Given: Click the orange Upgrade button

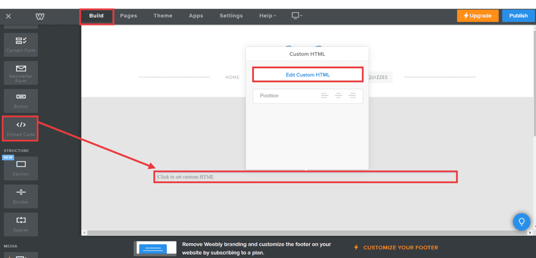Looking at the screenshot, I should [478, 16].
